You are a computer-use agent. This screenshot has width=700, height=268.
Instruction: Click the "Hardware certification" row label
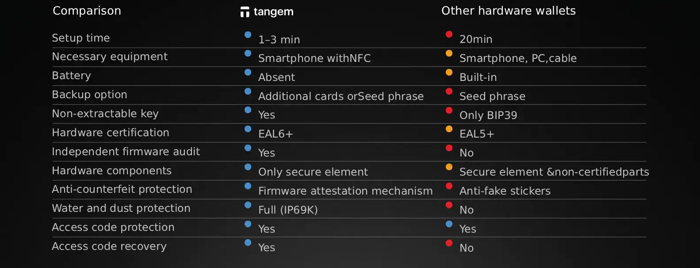(110, 133)
